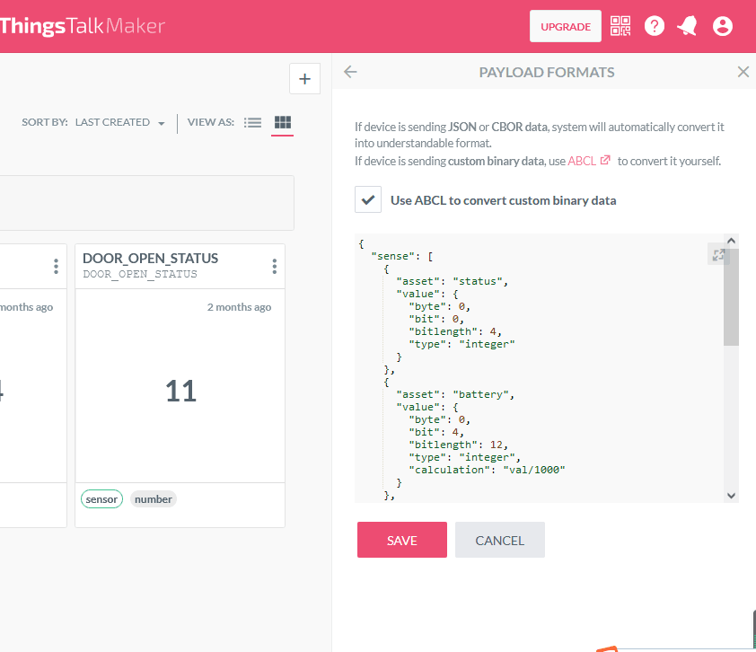Click the plus icon to add an asset
This screenshot has height=652, width=756.
coord(304,79)
